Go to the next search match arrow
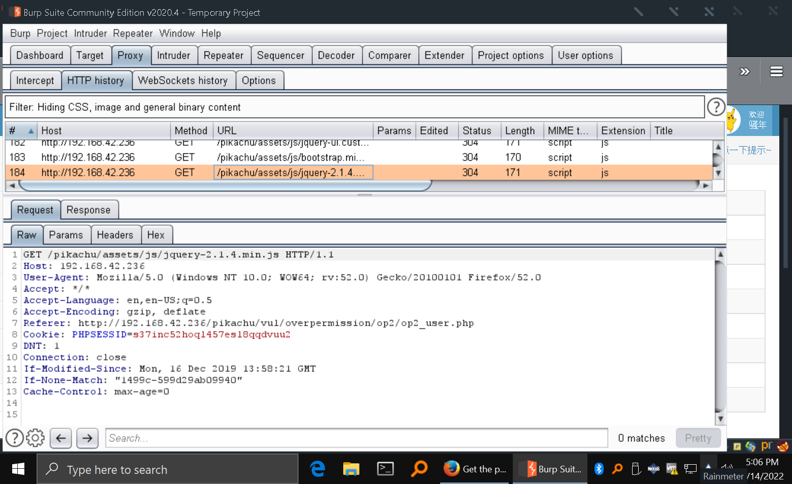 (87, 438)
